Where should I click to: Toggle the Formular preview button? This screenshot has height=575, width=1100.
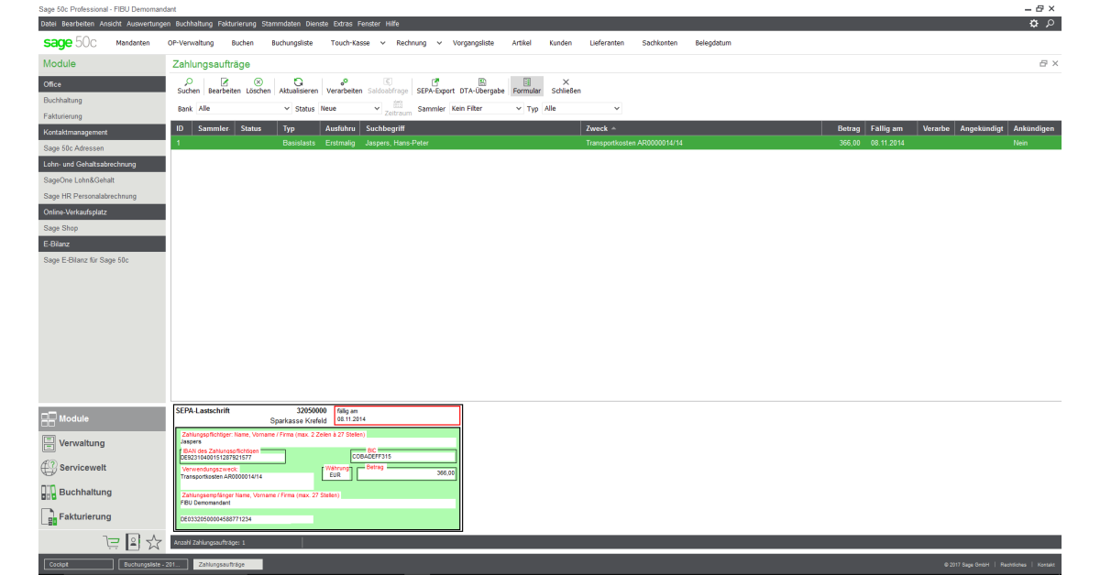527,86
